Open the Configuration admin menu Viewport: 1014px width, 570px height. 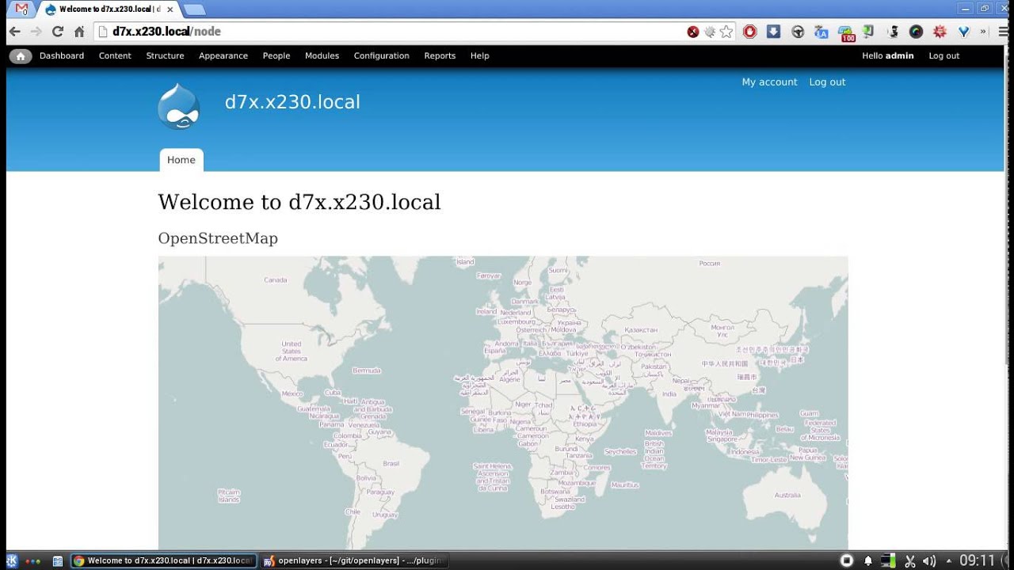(382, 56)
